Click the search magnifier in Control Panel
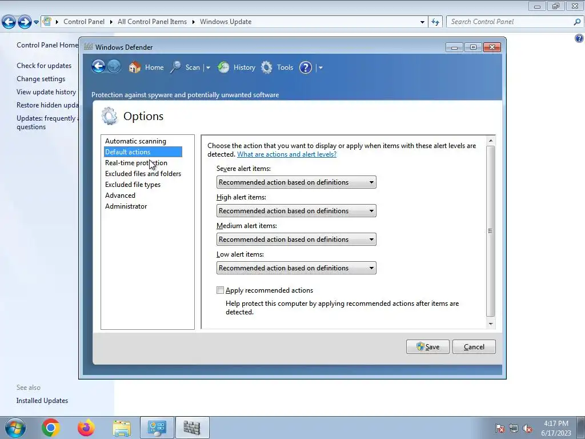Image resolution: width=585 pixels, height=439 pixels. [577, 22]
